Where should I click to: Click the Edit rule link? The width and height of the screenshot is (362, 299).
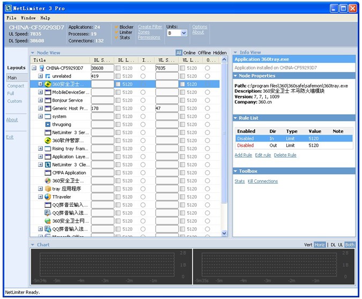click(263, 155)
